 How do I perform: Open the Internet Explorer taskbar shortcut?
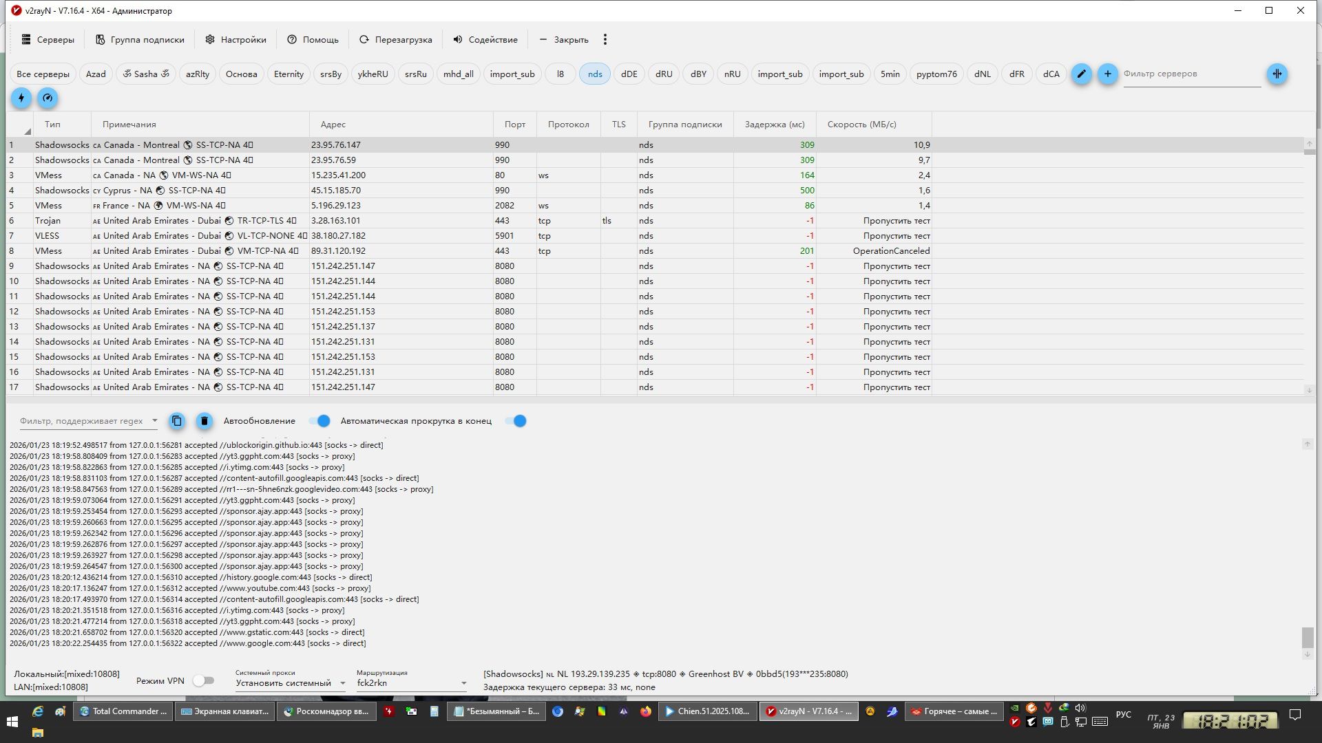click(x=38, y=711)
